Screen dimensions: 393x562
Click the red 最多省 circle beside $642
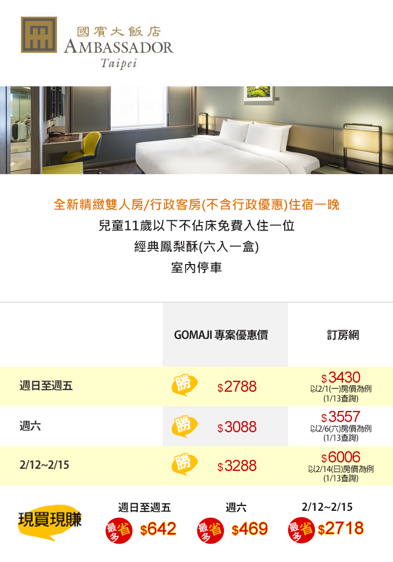119,529
